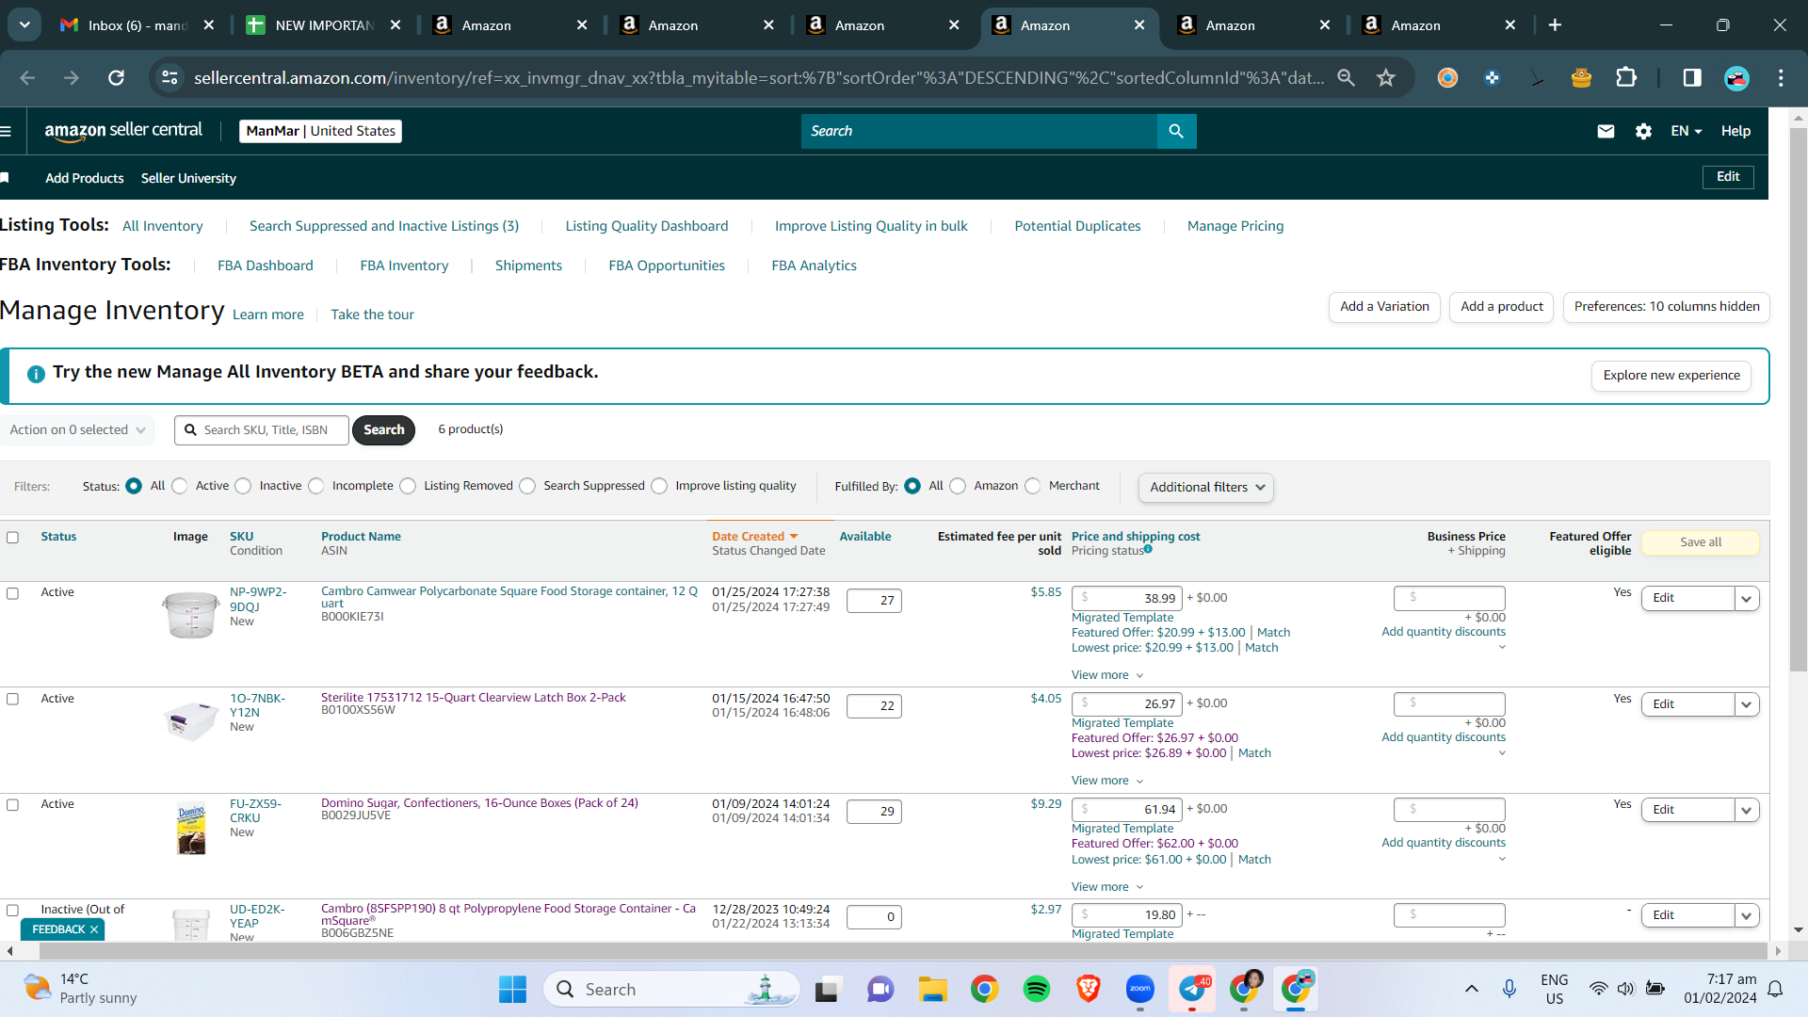Open buyer messages envelope icon
1808x1017 pixels.
point(1606,131)
